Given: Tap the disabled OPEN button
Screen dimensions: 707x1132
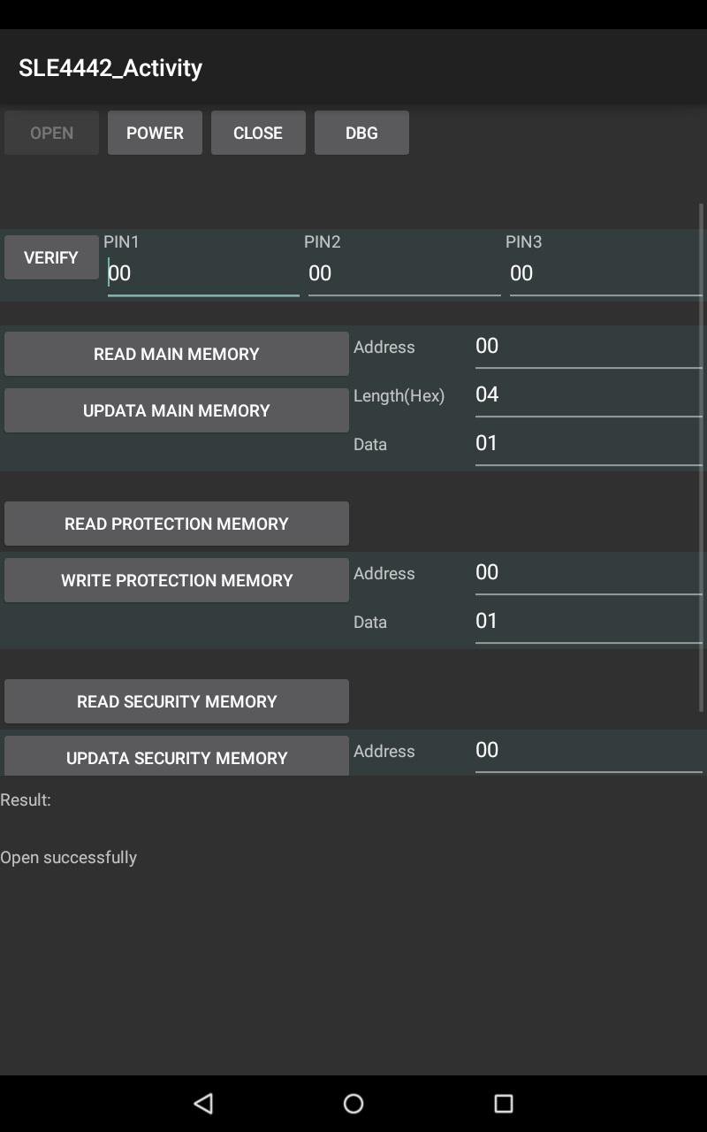Looking at the screenshot, I should tap(50, 133).
